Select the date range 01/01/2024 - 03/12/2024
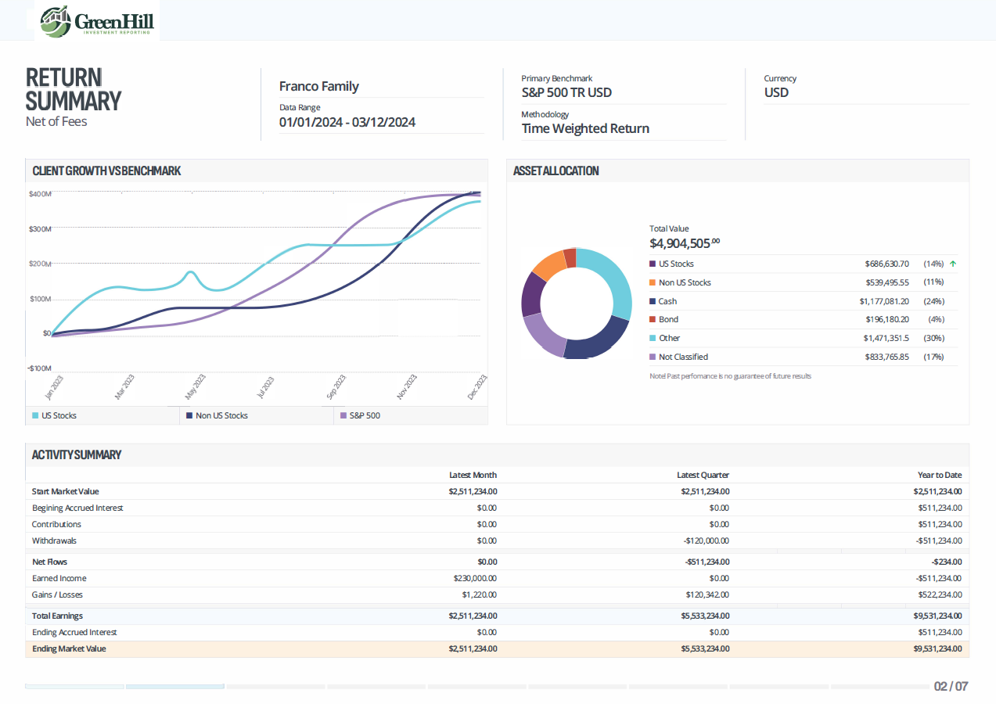This screenshot has width=996, height=704. tap(347, 122)
